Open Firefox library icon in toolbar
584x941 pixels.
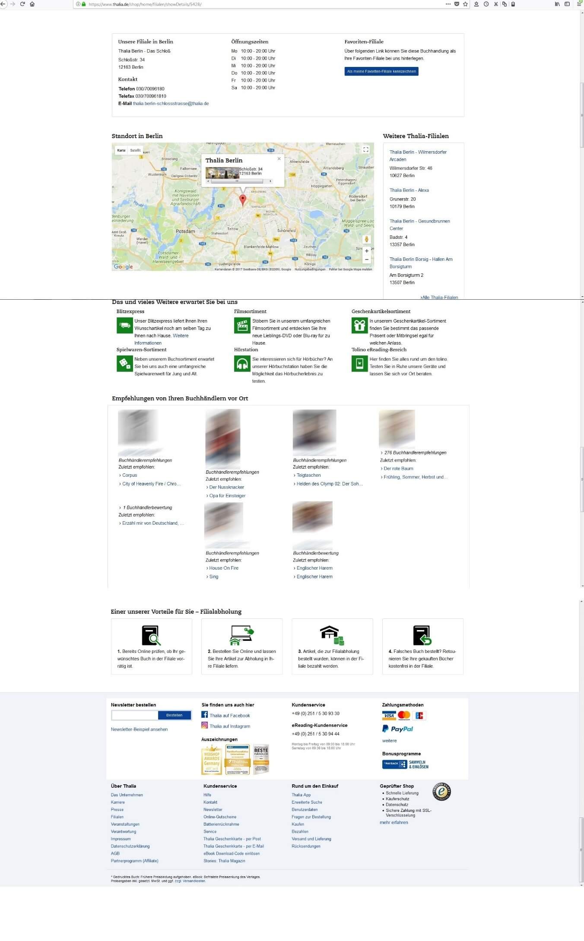(x=558, y=4)
